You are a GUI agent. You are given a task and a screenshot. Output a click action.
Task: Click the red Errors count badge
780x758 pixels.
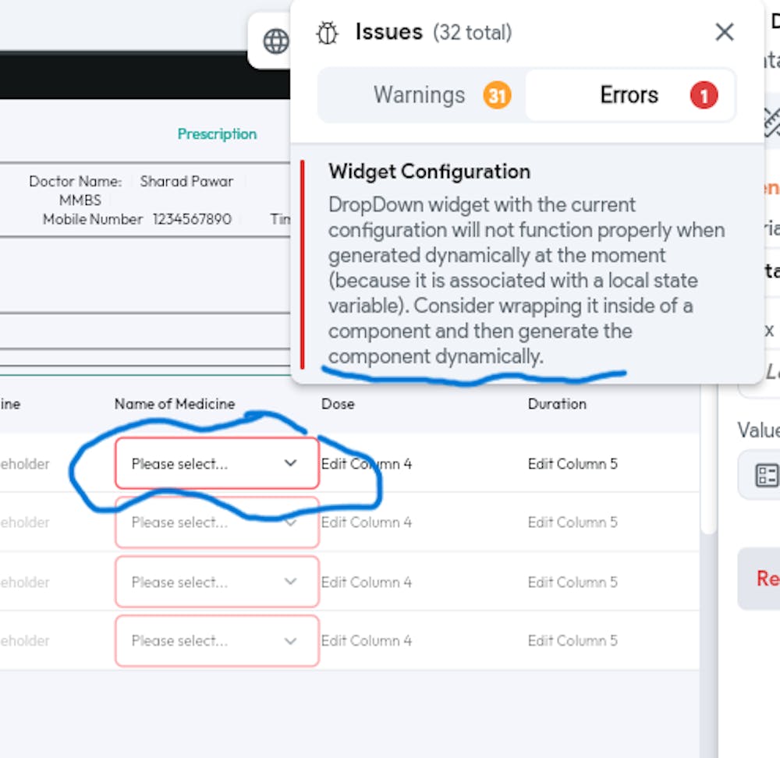[704, 94]
